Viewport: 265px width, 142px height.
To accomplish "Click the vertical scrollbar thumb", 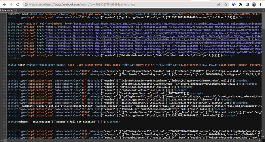I will pyautogui.click(x=263, y=21).
